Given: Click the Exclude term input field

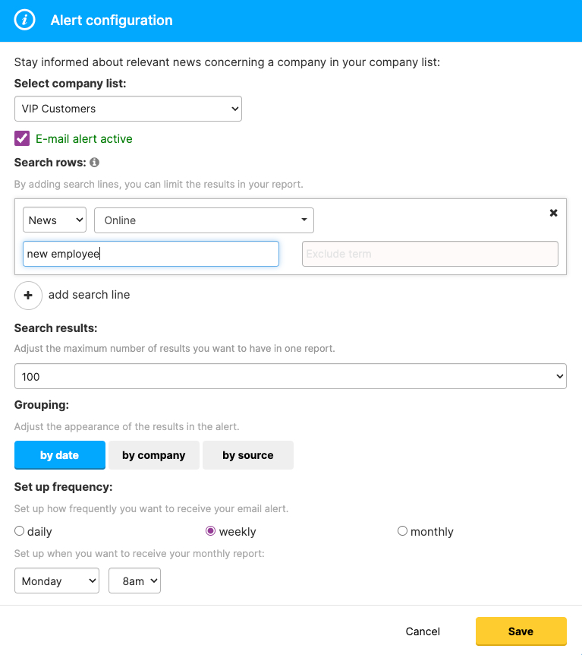Looking at the screenshot, I should pyautogui.click(x=429, y=253).
